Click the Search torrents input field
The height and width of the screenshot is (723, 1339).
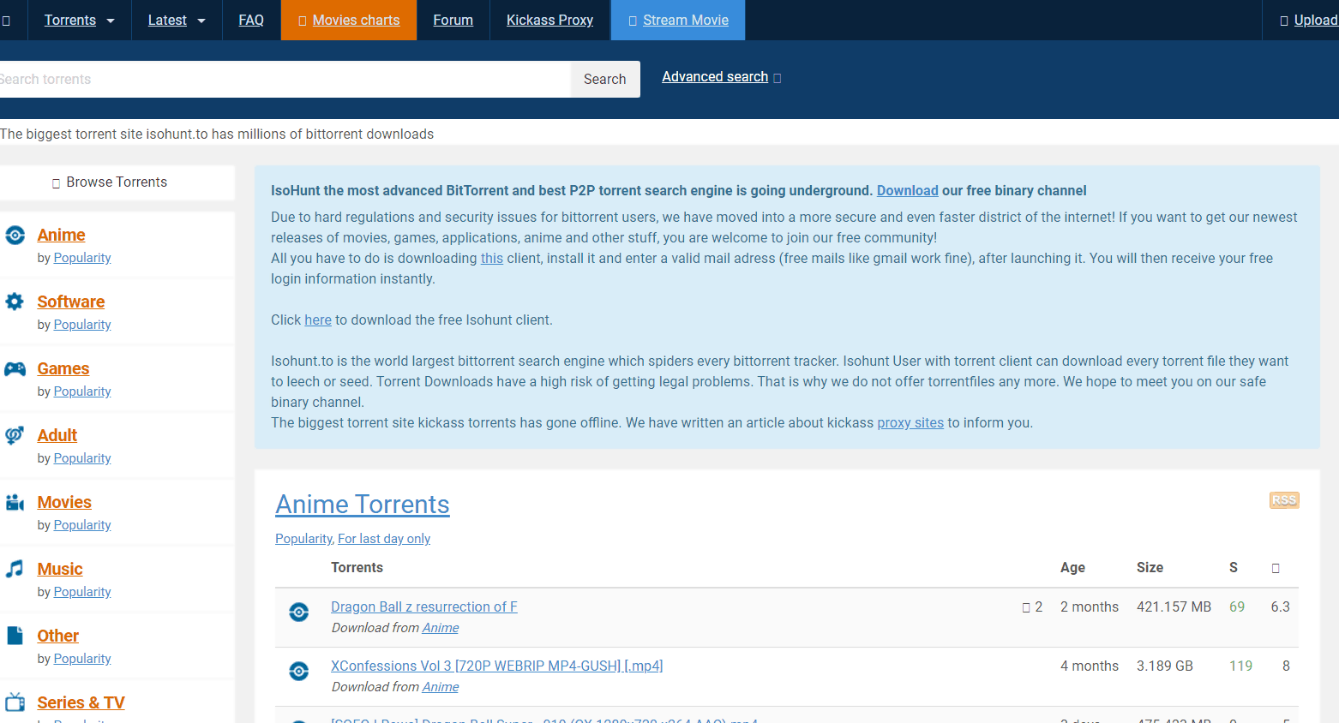pyautogui.click(x=283, y=80)
